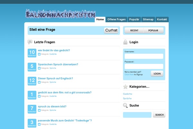Screen dimensions: 193x129
Task: Open the Home tab
Action: (100, 19)
